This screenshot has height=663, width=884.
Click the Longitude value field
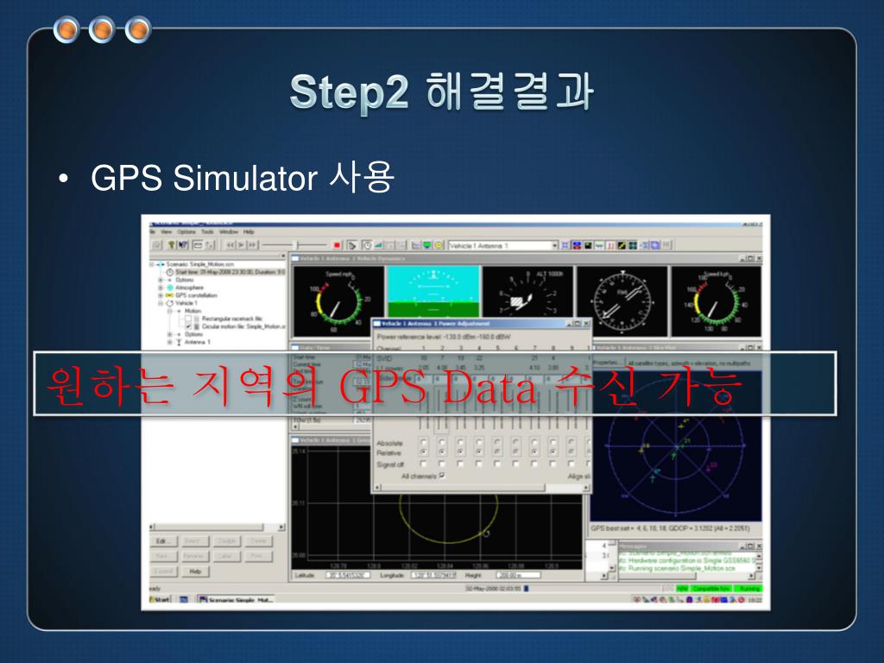[x=435, y=576]
